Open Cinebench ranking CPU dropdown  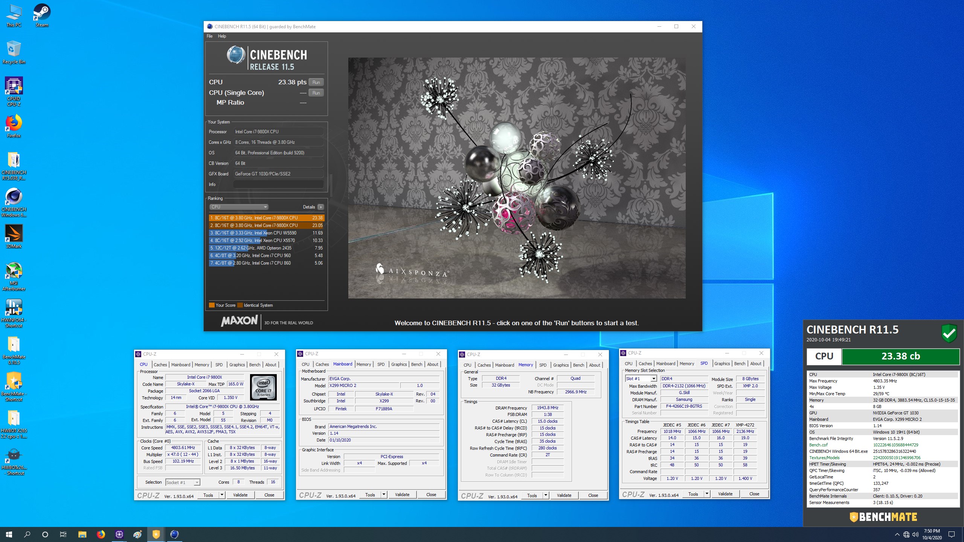[239, 207]
